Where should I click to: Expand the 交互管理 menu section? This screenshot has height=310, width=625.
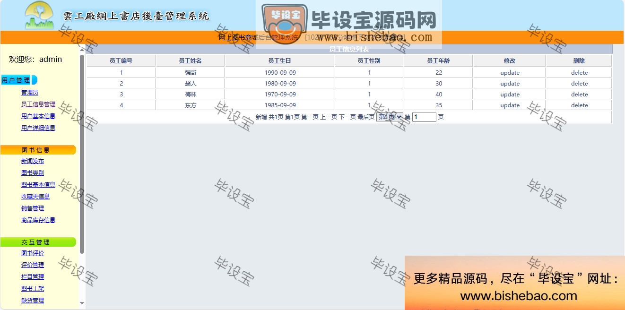tap(38, 242)
